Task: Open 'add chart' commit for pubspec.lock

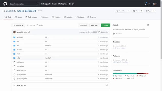Action: click(x=48, y=74)
